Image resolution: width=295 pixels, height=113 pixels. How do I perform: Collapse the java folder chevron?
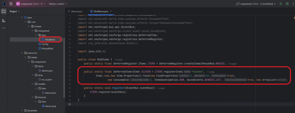coord(22,18)
